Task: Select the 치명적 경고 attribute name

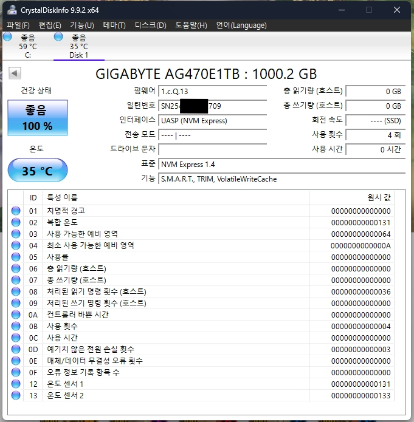Action: point(66,211)
